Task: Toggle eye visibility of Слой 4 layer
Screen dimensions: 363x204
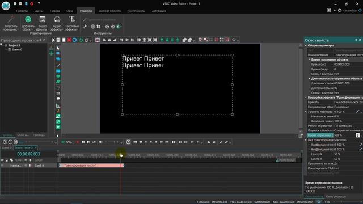Action: tap(2, 165)
